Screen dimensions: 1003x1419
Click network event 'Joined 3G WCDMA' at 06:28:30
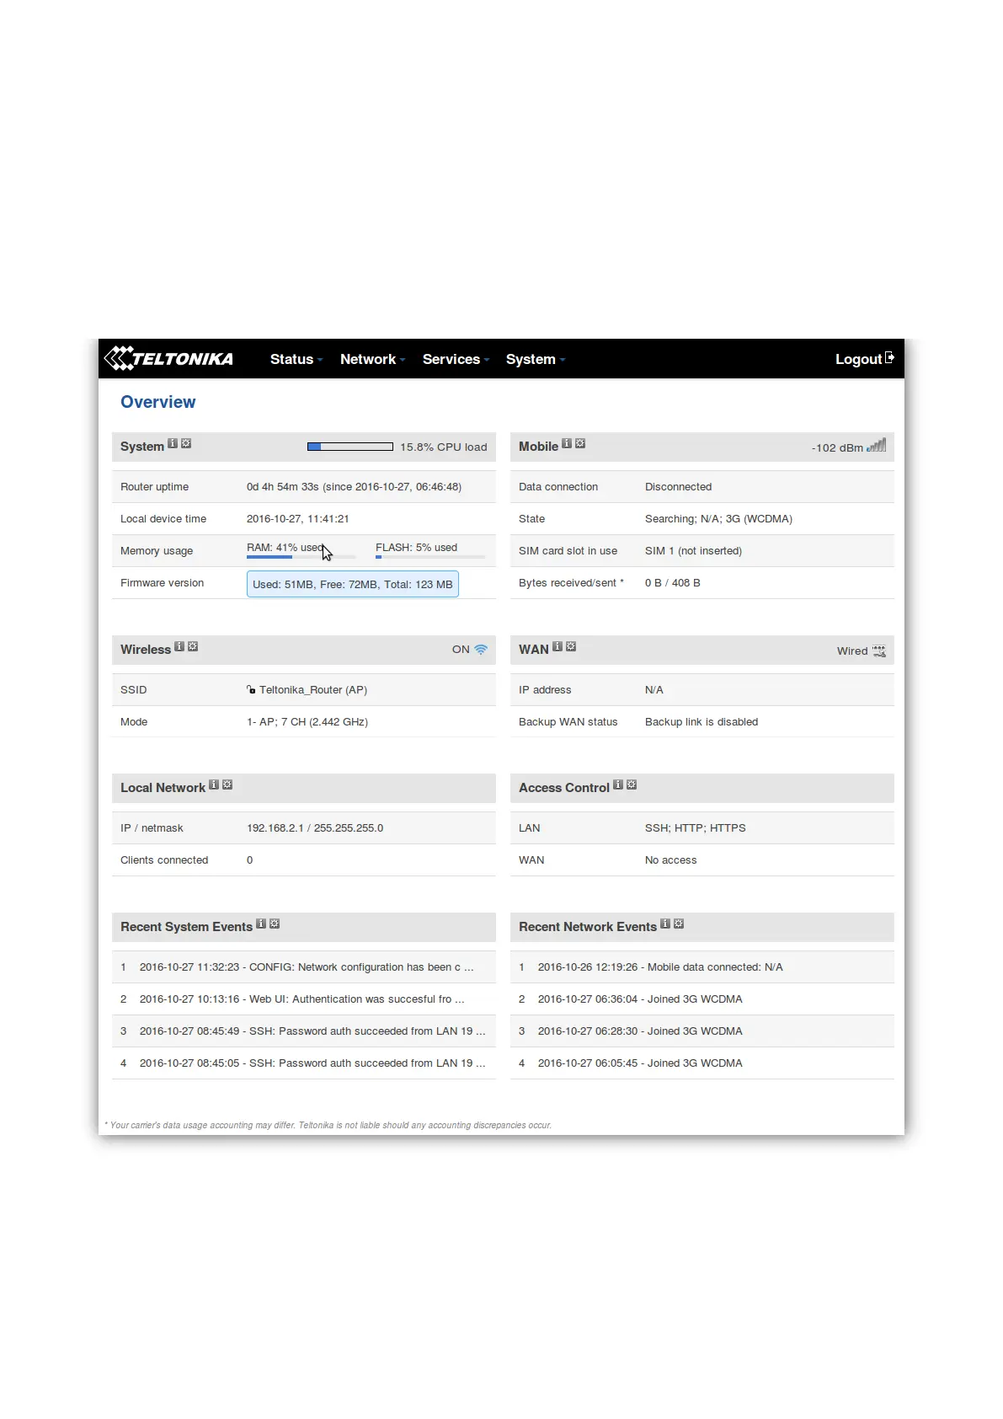tap(702, 1031)
